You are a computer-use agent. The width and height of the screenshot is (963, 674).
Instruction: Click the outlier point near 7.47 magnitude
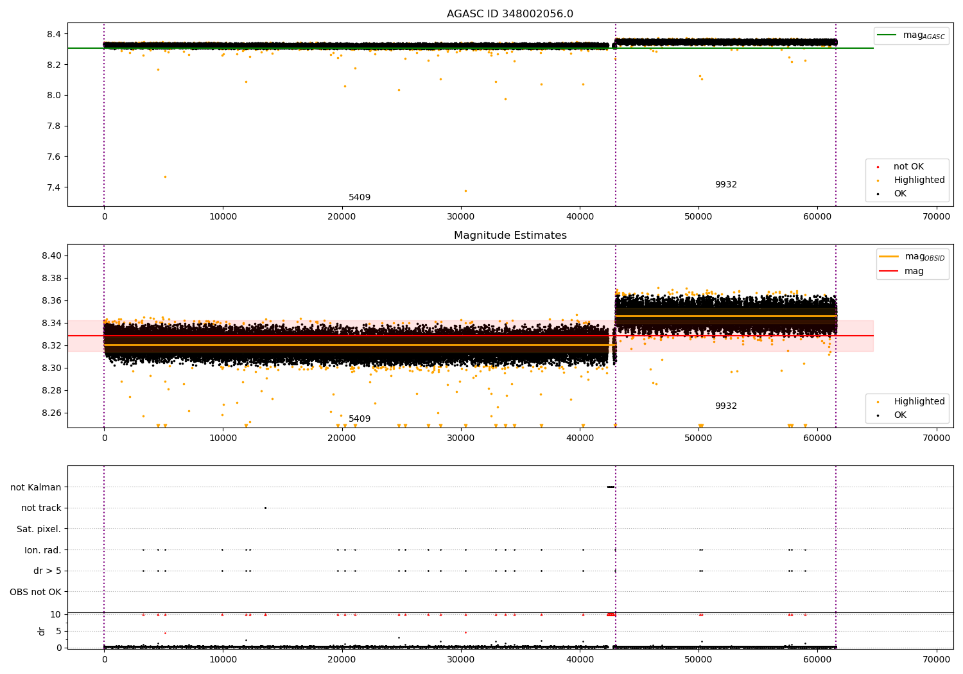coord(165,177)
